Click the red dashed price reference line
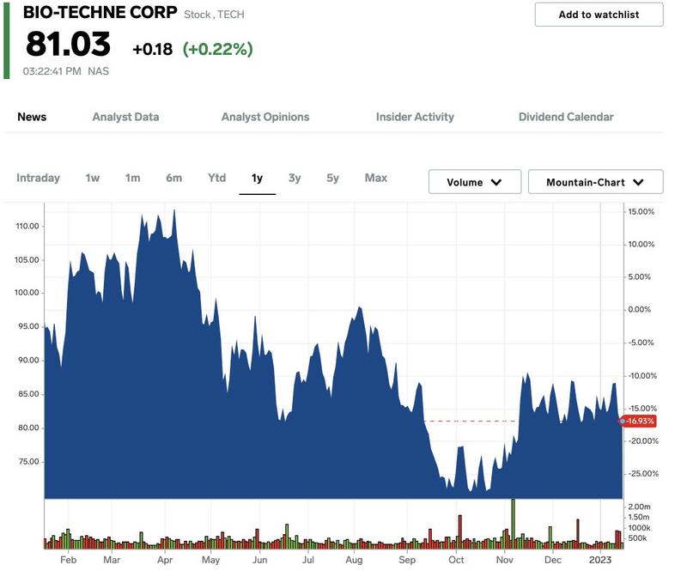 click(471, 421)
